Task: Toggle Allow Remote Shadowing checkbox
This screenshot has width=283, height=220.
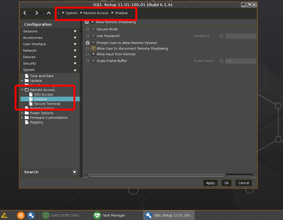Action: click(93, 22)
